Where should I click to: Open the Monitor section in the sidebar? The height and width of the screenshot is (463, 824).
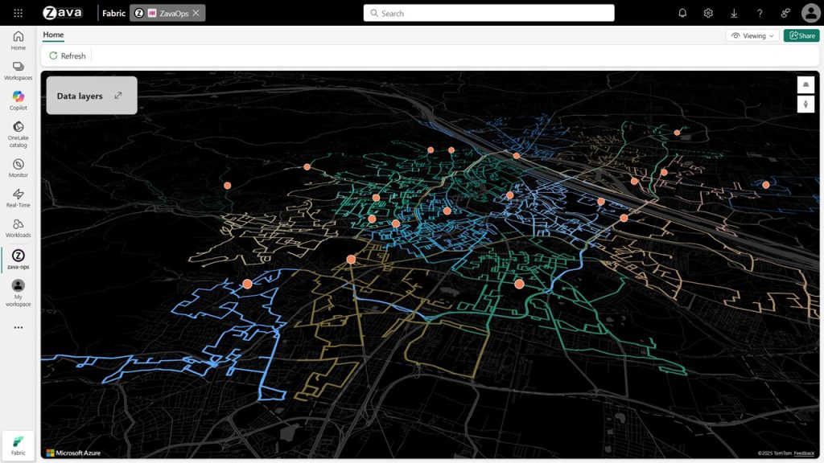tap(18, 165)
